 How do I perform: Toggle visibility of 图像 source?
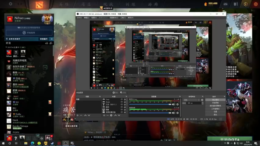point(122,110)
